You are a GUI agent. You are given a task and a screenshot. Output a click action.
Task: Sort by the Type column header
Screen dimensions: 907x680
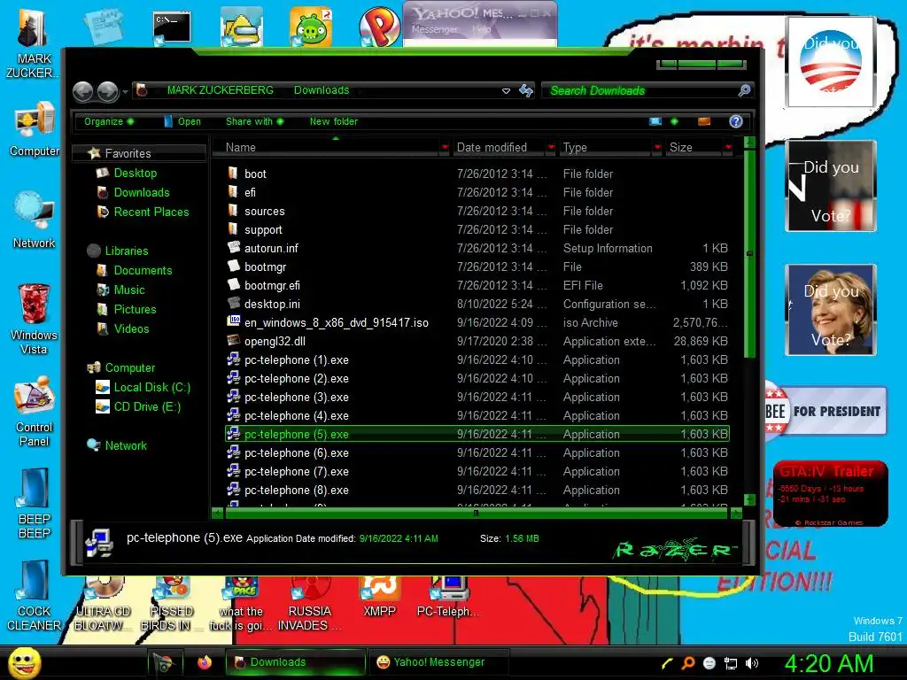[x=606, y=148]
